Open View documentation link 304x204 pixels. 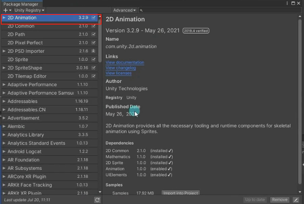click(x=125, y=62)
